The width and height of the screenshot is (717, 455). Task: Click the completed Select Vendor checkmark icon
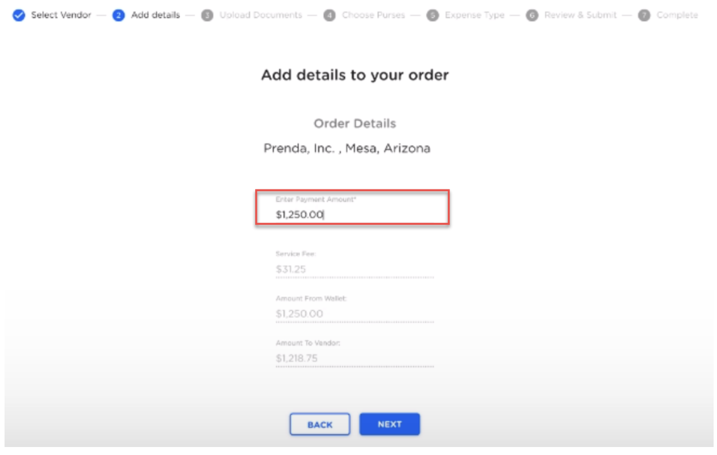18,15
